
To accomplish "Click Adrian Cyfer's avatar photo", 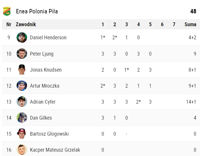I will click(22, 102).
